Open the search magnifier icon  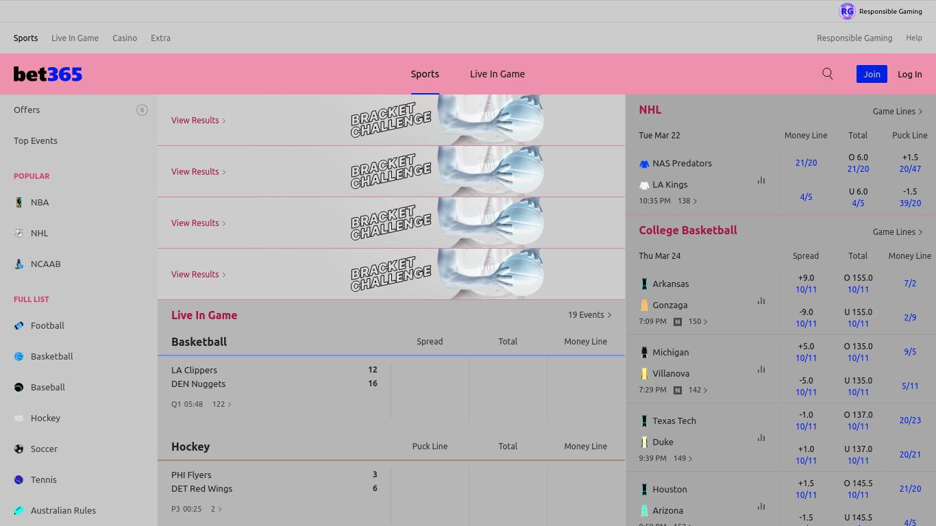pos(828,74)
